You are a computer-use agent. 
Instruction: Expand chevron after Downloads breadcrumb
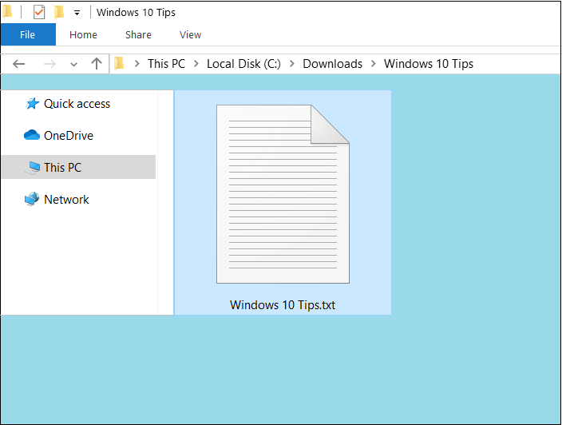tap(374, 64)
